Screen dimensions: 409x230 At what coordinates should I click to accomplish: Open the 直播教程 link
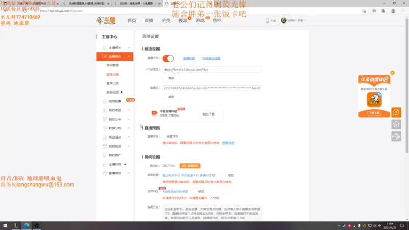(x=189, y=58)
